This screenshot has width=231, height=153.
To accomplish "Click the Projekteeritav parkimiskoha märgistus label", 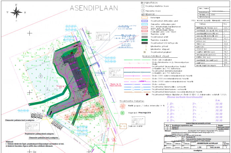I will pos(40,134).
